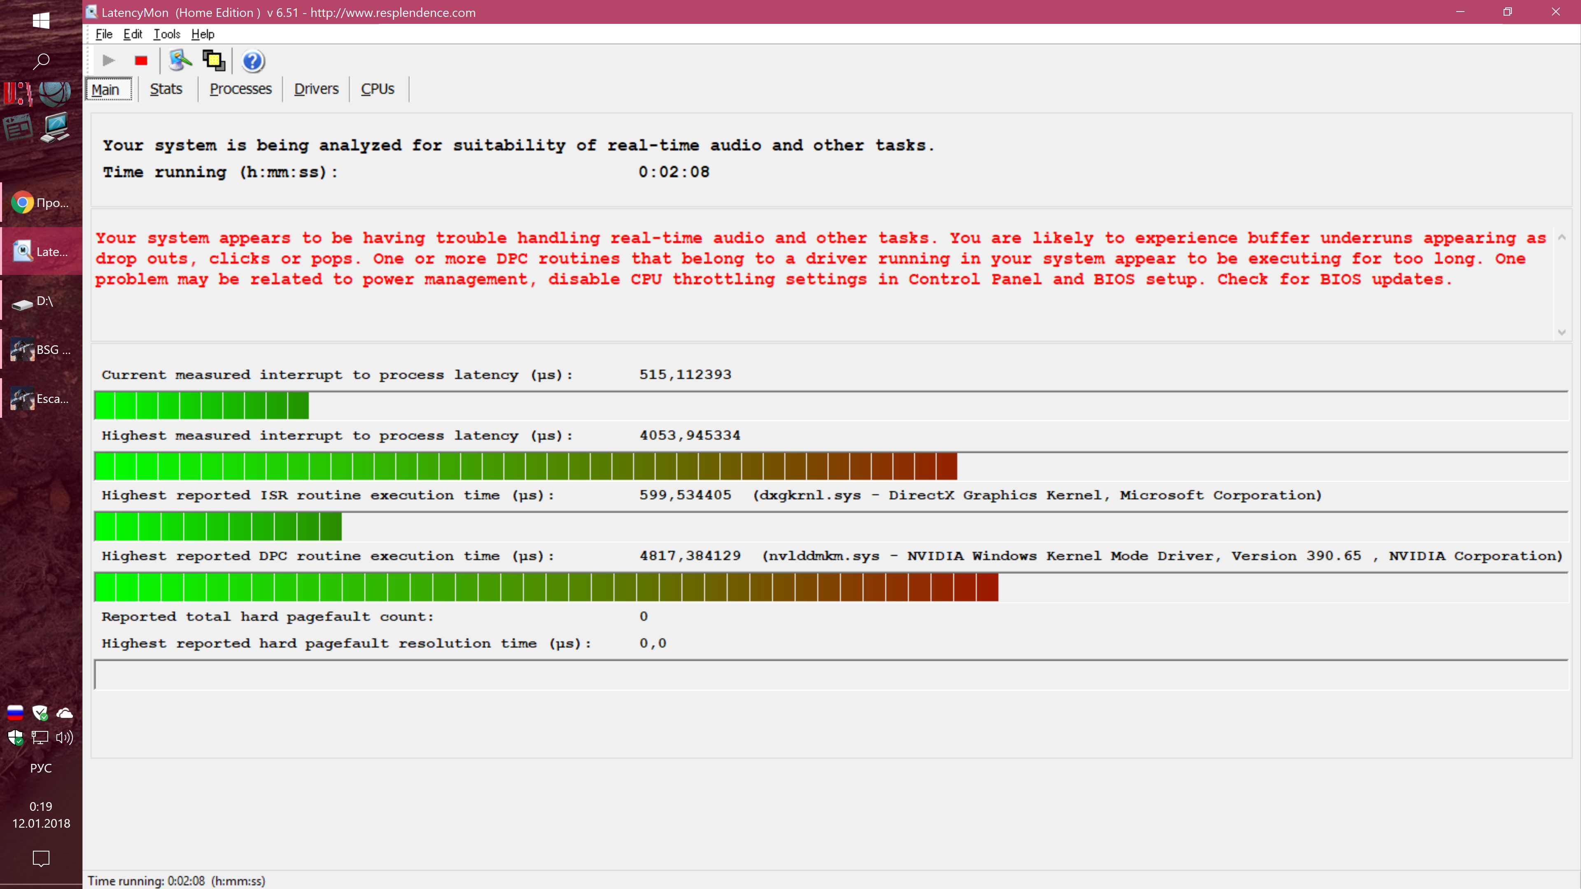Screen dimensions: 1581x889
Task: Open the options icon in the toolbar
Action: tap(180, 60)
